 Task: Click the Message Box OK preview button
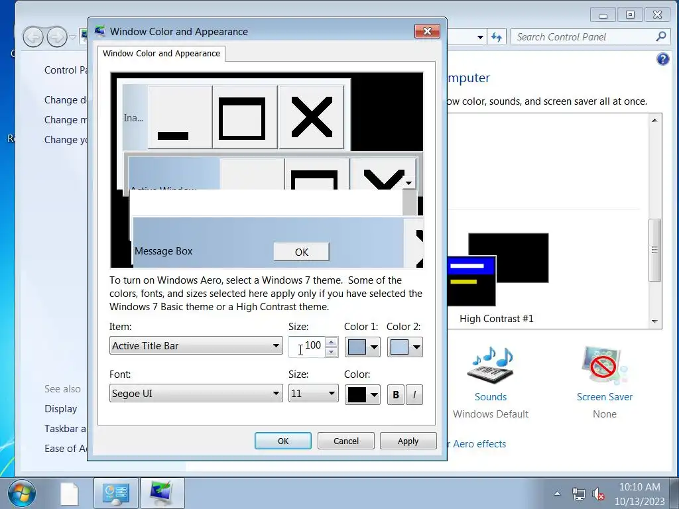coord(302,252)
